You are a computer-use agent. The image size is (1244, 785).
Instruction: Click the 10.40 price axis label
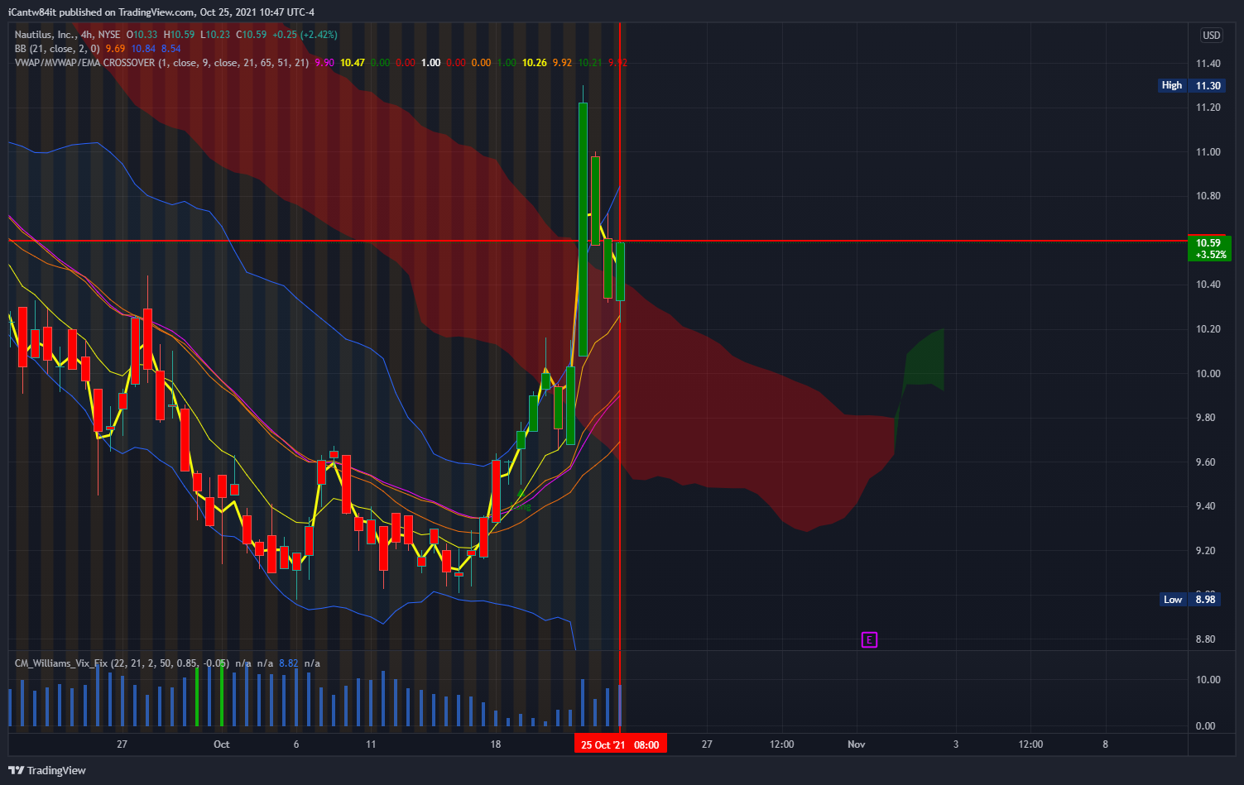(x=1208, y=285)
